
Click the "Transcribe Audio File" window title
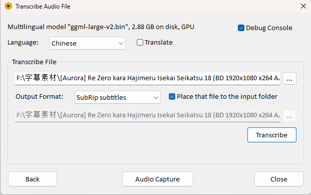pos(43,7)
